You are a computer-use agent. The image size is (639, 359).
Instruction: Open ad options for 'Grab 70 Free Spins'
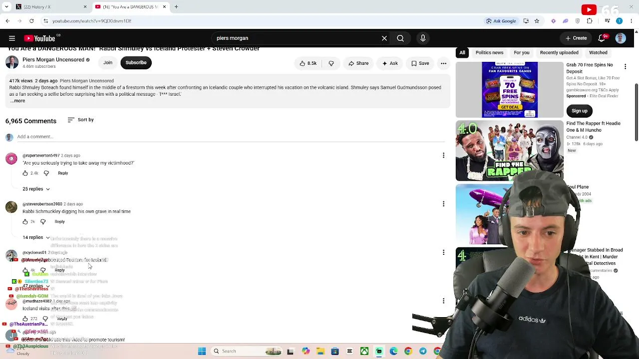coord(625,66)
